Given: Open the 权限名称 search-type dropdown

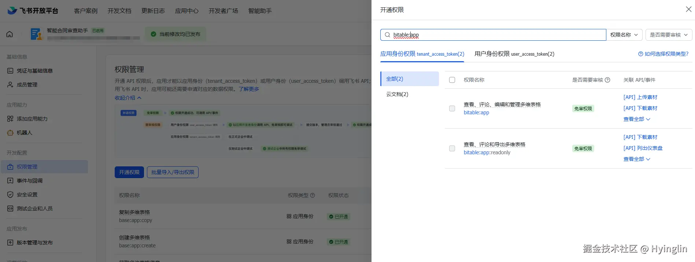Looking at the screenshot, I should tap(624, 35).
